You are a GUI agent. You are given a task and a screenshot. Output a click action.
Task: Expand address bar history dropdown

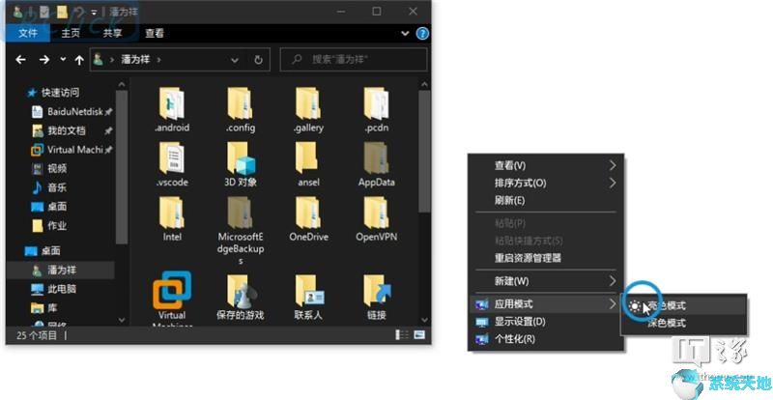pos(235,60)
